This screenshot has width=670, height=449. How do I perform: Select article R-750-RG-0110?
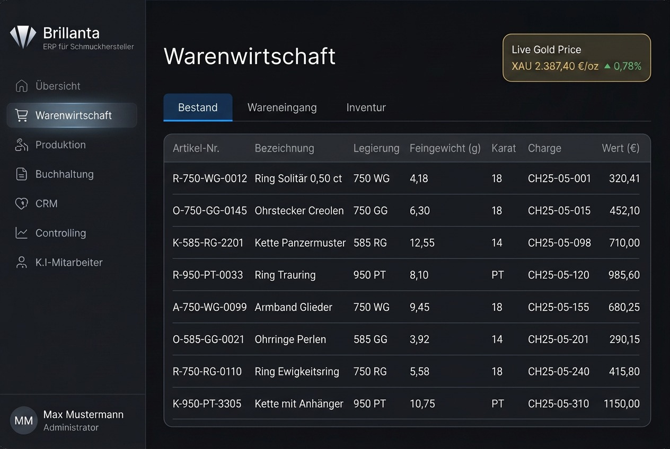[207, 372]
